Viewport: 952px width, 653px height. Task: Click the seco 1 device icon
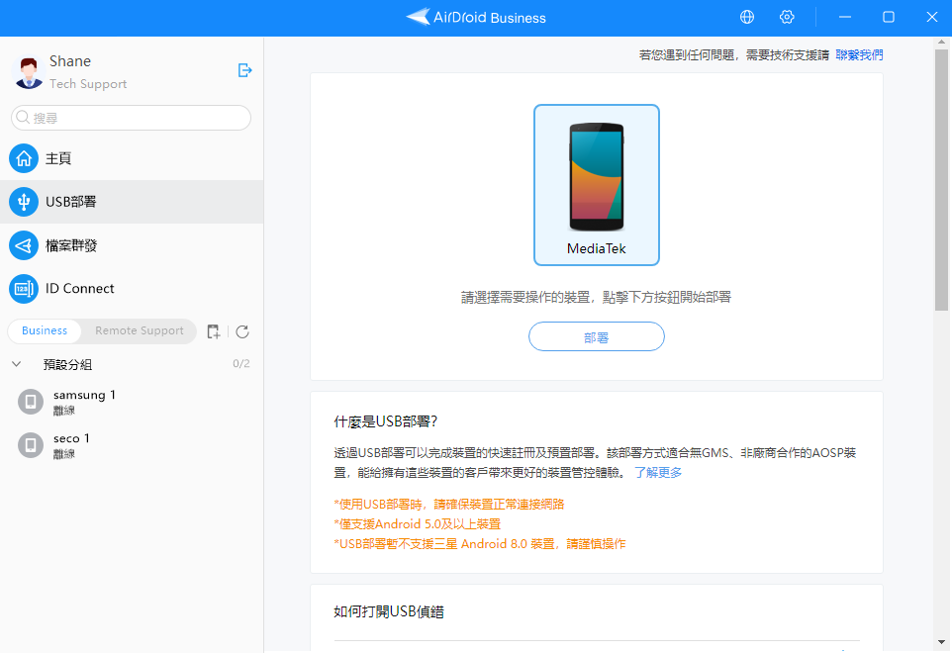click(x=31, y=445)
